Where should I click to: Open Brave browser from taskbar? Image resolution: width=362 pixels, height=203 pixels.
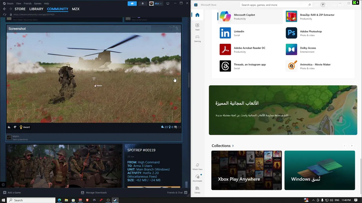pyautogui.click(x=87, y=200)
